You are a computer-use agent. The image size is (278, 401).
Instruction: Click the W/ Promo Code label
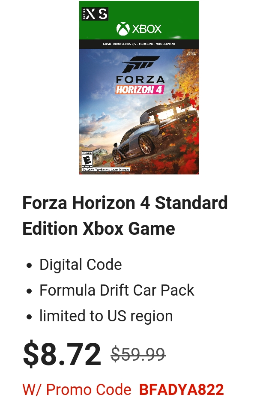(x=77, y=390)
